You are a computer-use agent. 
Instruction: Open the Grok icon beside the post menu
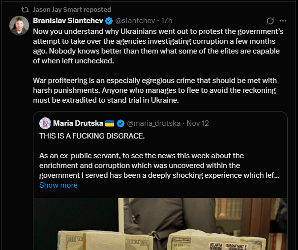click(x=270, y=21)
